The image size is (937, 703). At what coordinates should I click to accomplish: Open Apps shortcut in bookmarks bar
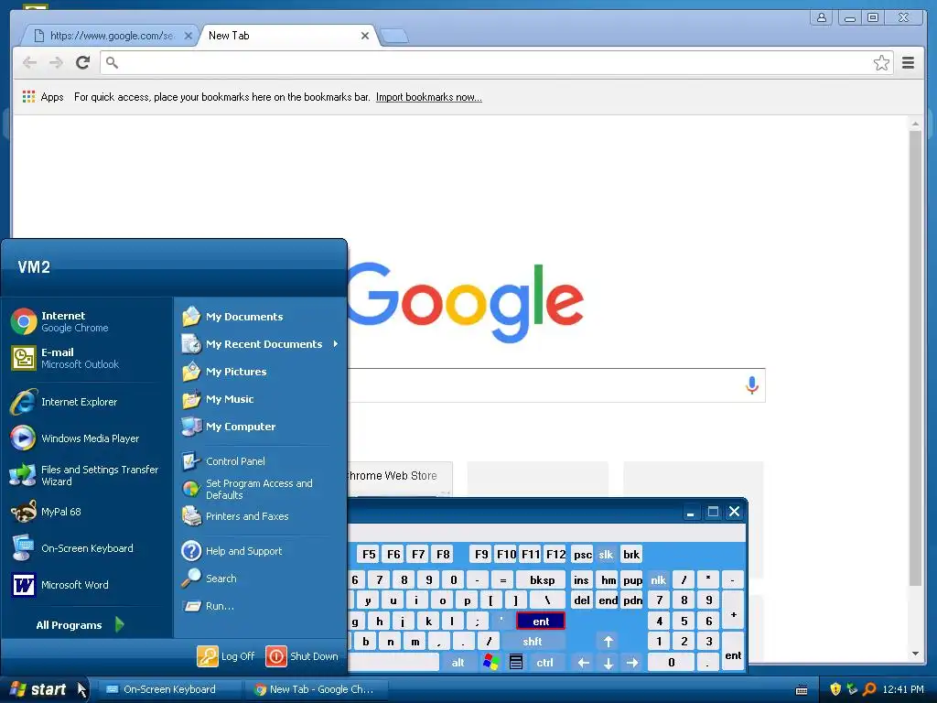(43, 97)
